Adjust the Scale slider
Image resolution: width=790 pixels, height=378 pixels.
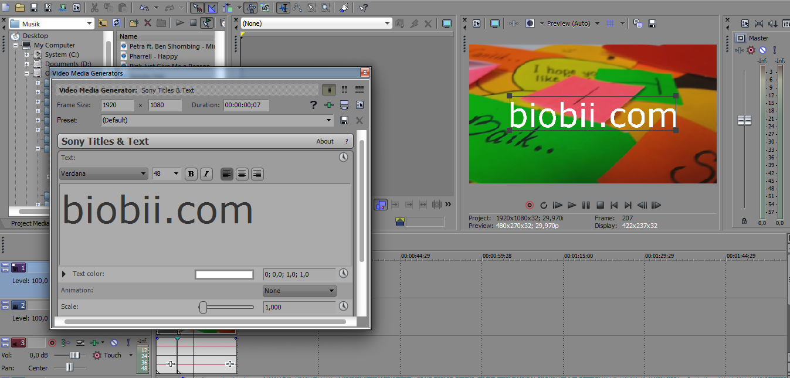pyautogui.click(x=203, y=307)
